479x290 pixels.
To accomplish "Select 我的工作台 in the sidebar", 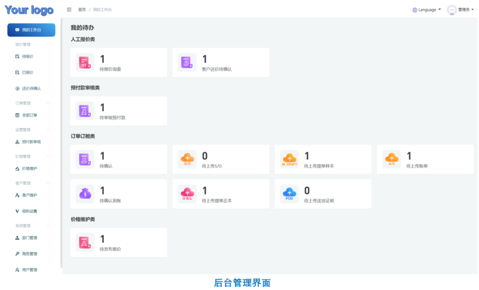I will click(31, 30).
